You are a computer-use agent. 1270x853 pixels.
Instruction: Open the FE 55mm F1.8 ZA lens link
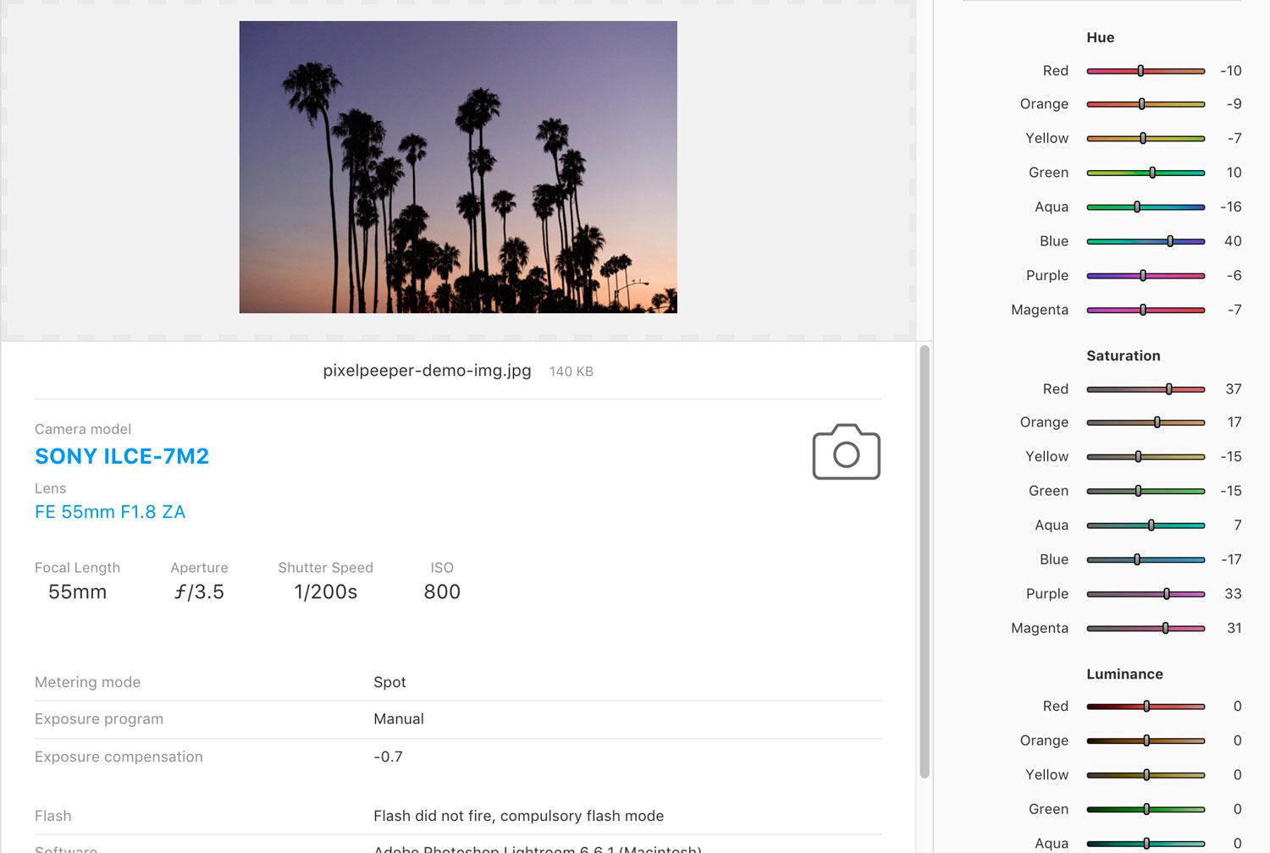click(110, 512)
